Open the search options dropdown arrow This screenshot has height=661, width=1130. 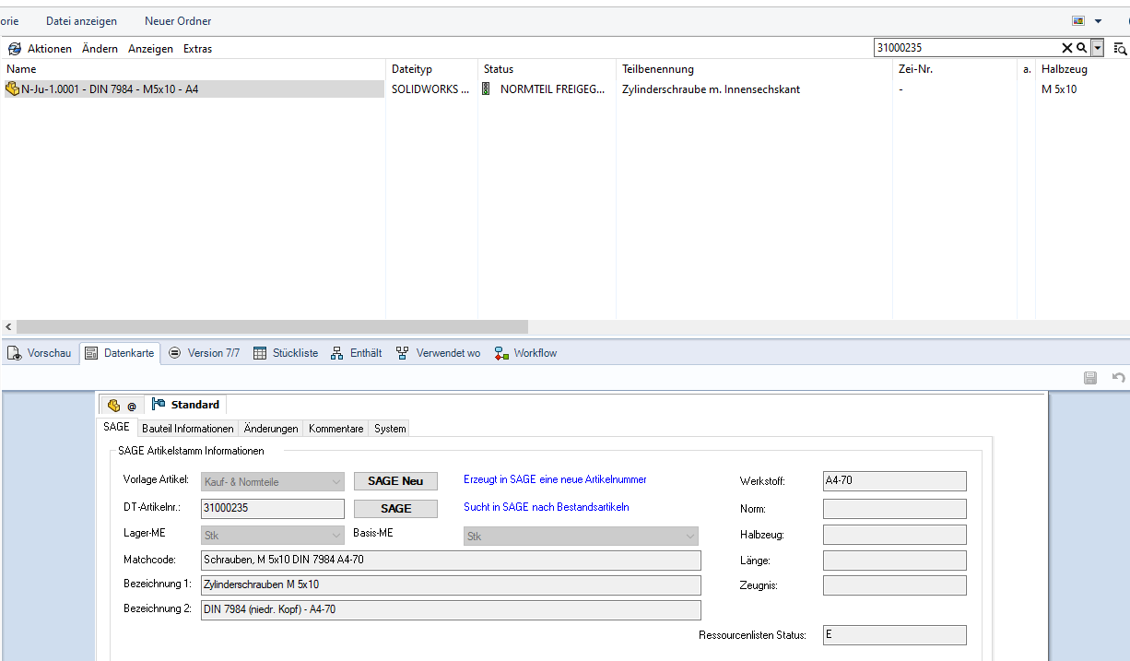(x=1097, y=48)
